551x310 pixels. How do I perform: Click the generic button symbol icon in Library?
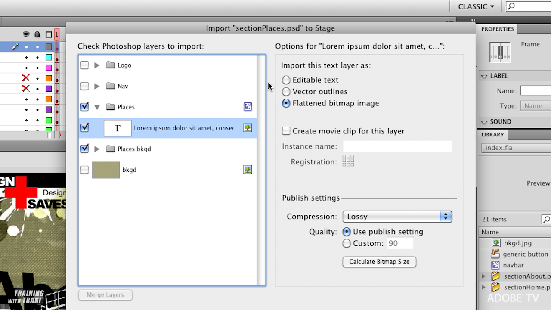pyautogui.click(x=495, y=254)
